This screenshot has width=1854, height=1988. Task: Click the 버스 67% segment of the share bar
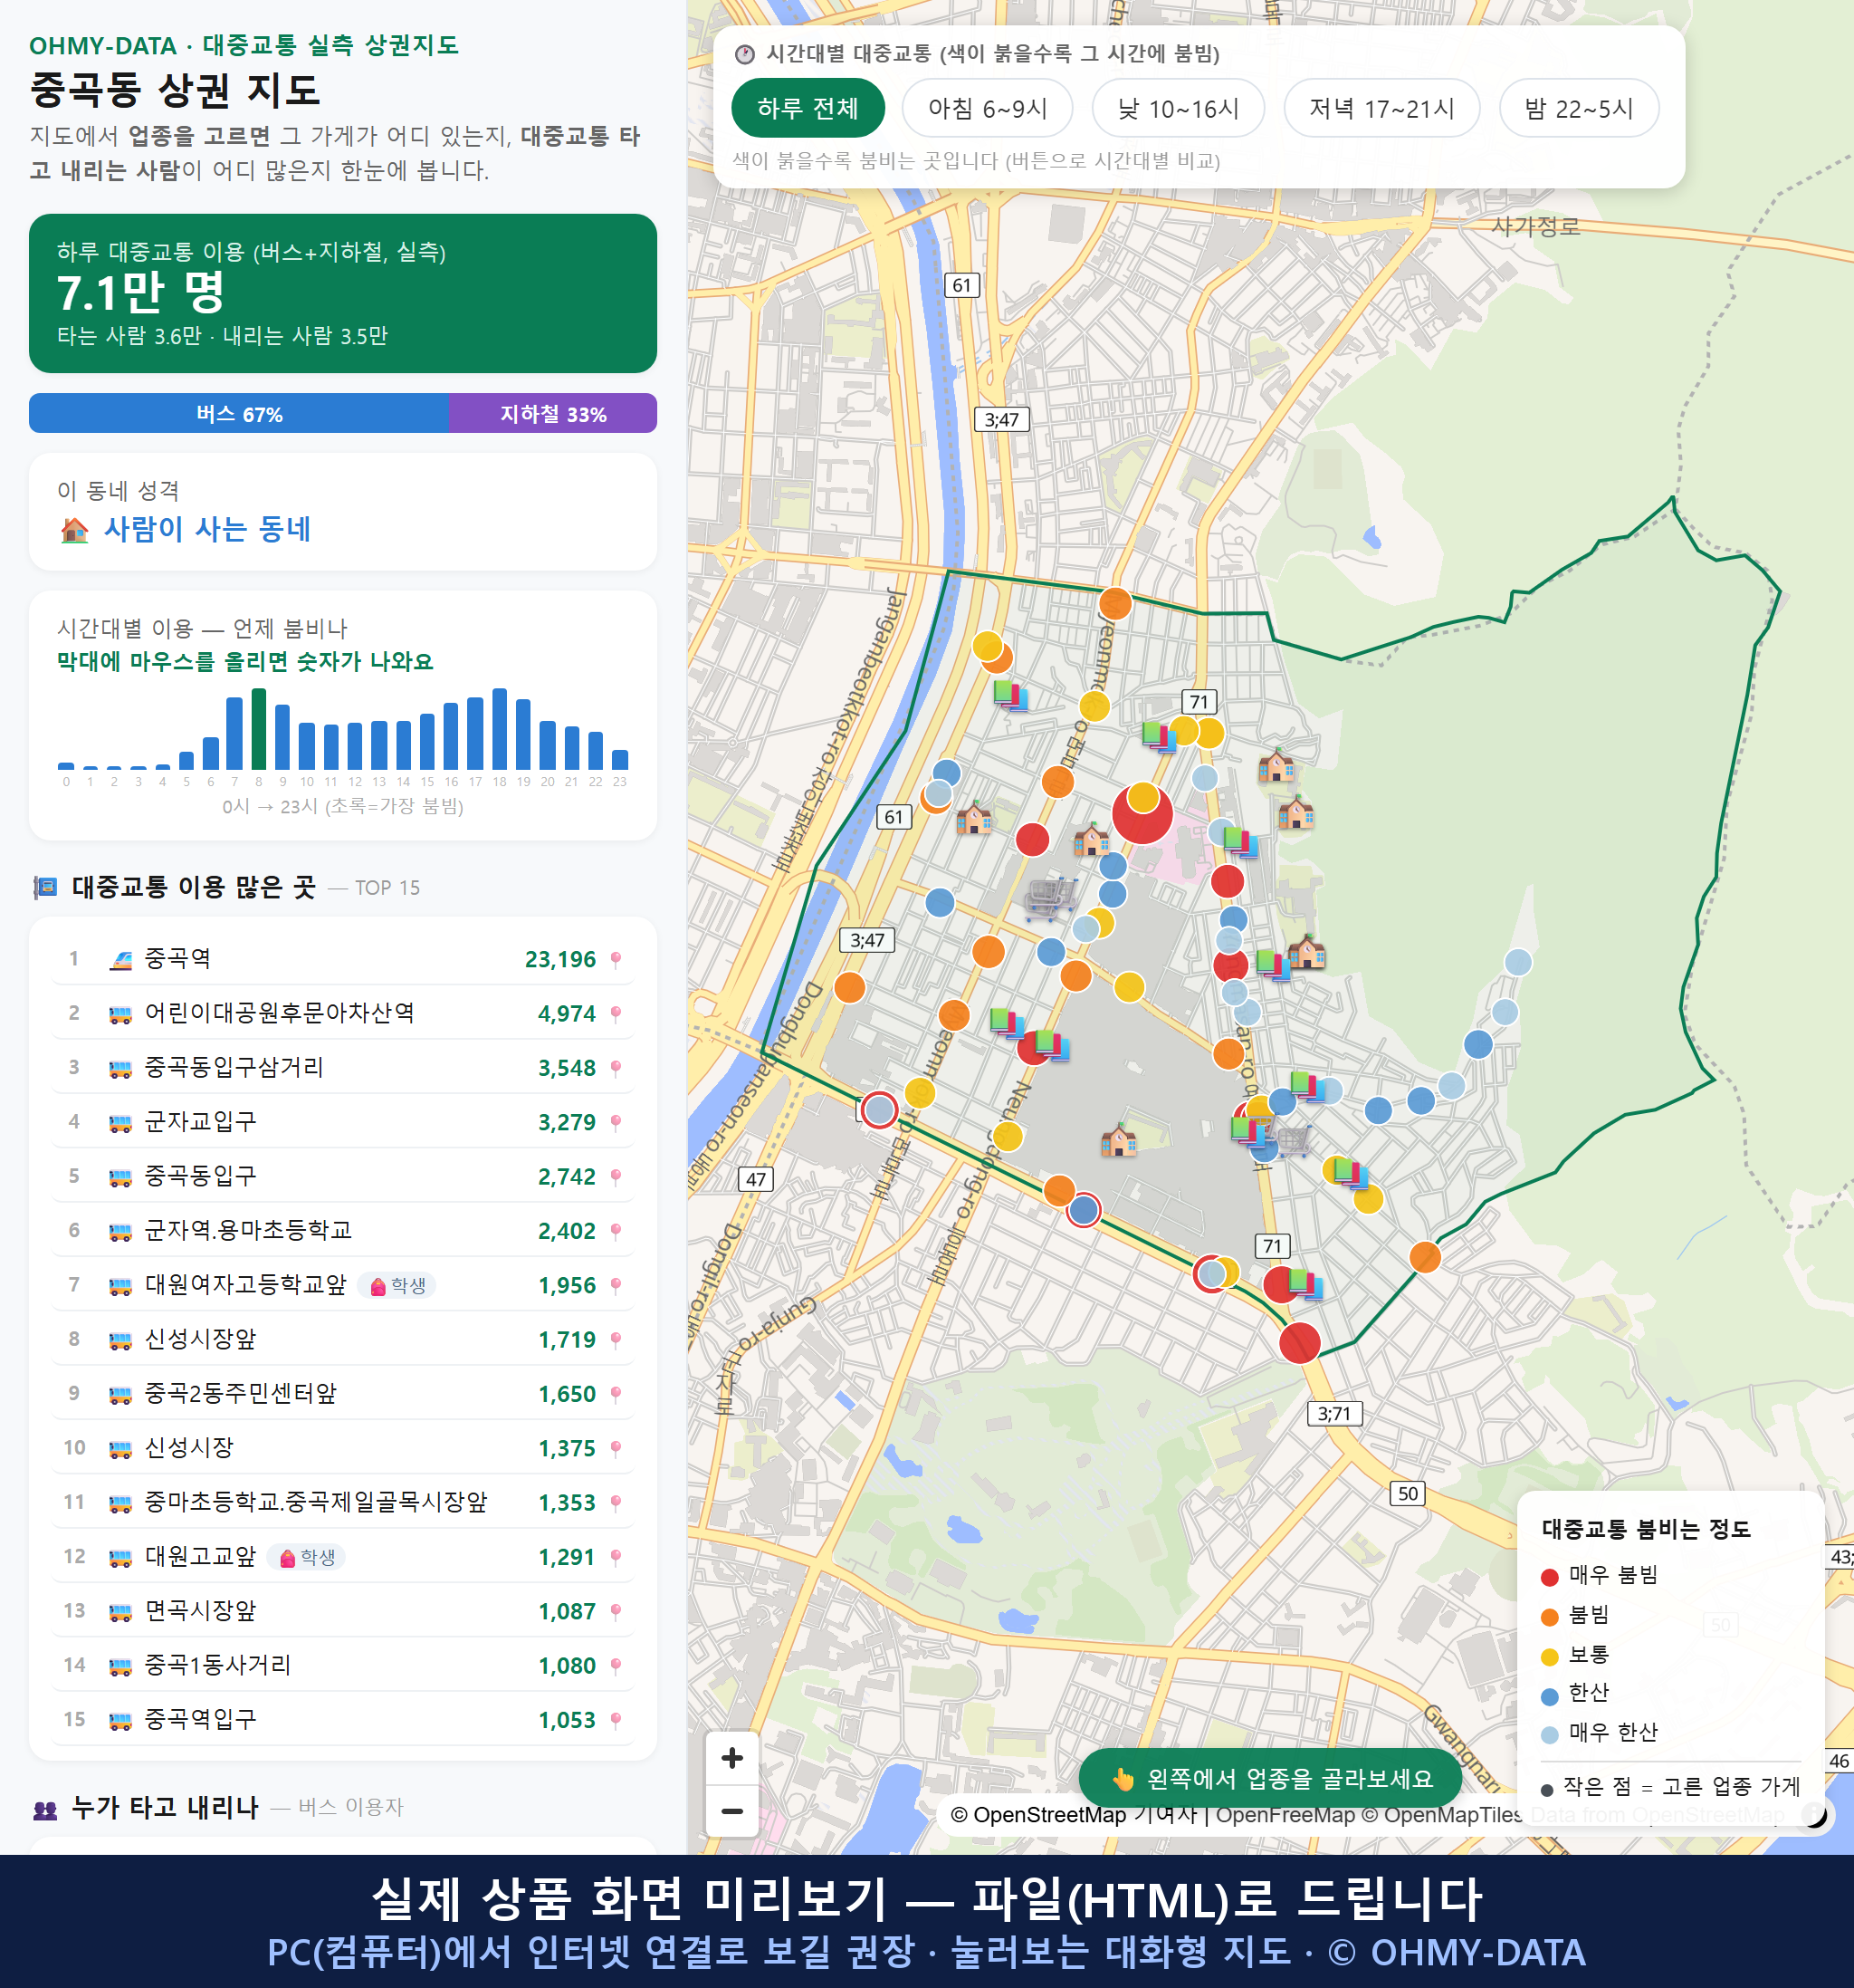pos(239,413)
